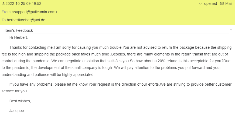Click the Mail label in header
The image size is (235, 119).
pyautogui.click(x=229, y=4)
